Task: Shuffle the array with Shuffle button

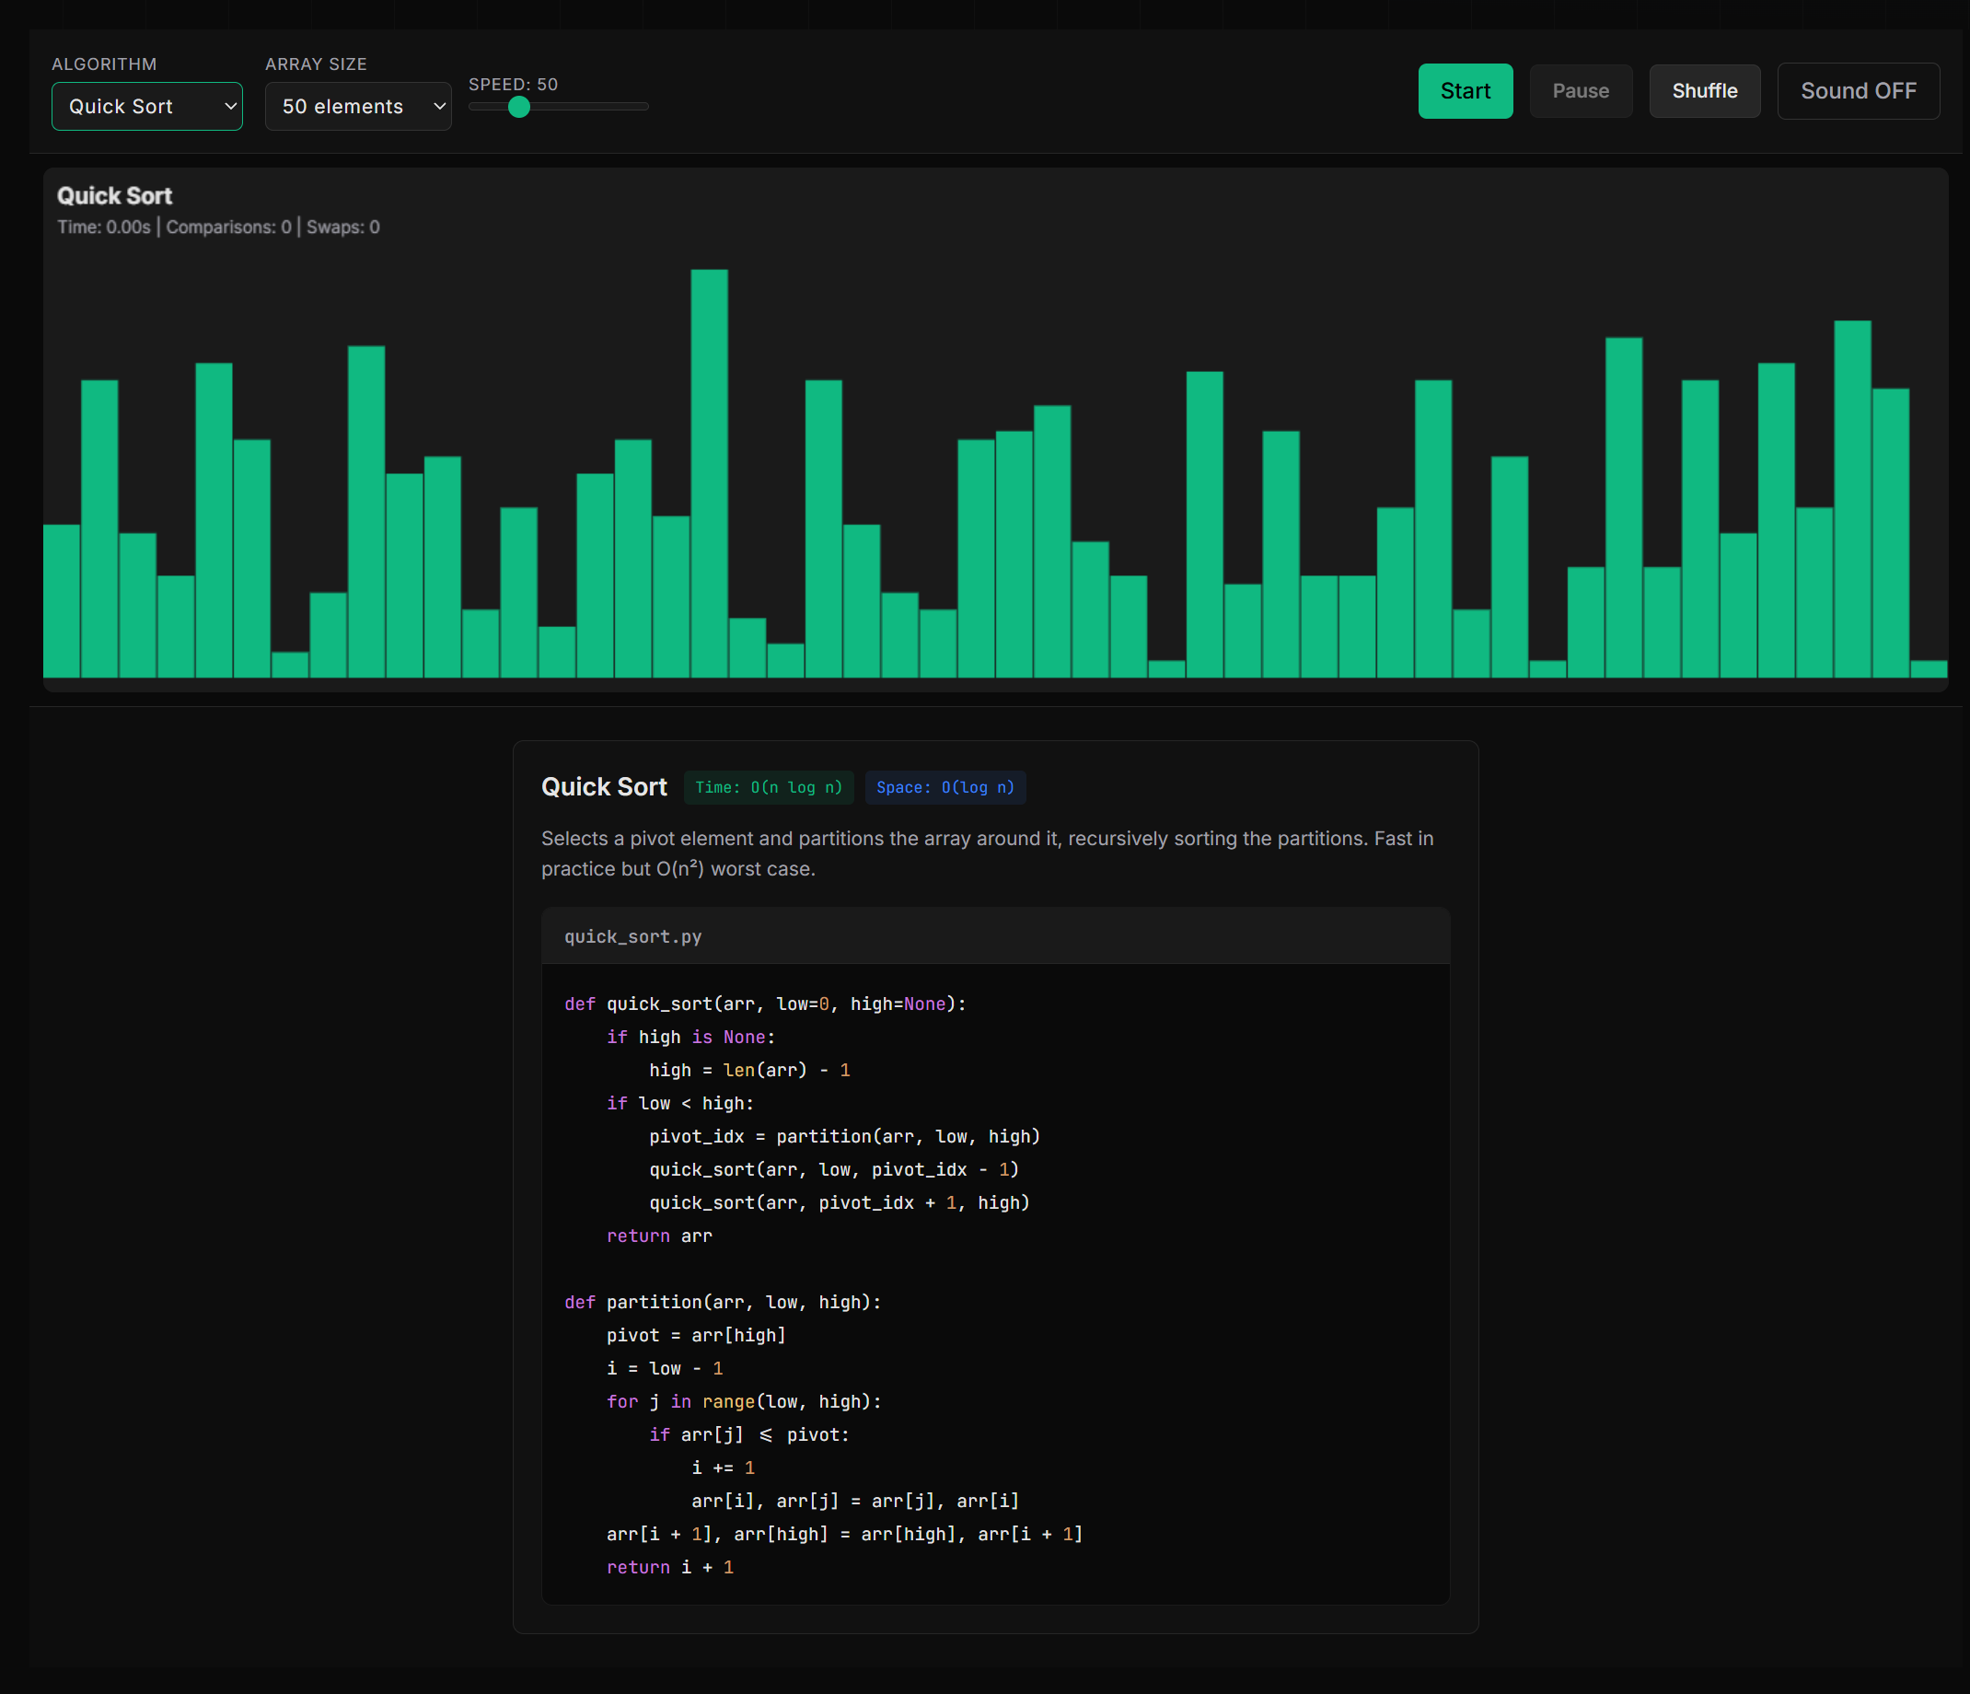Action: coord(1704,91)
